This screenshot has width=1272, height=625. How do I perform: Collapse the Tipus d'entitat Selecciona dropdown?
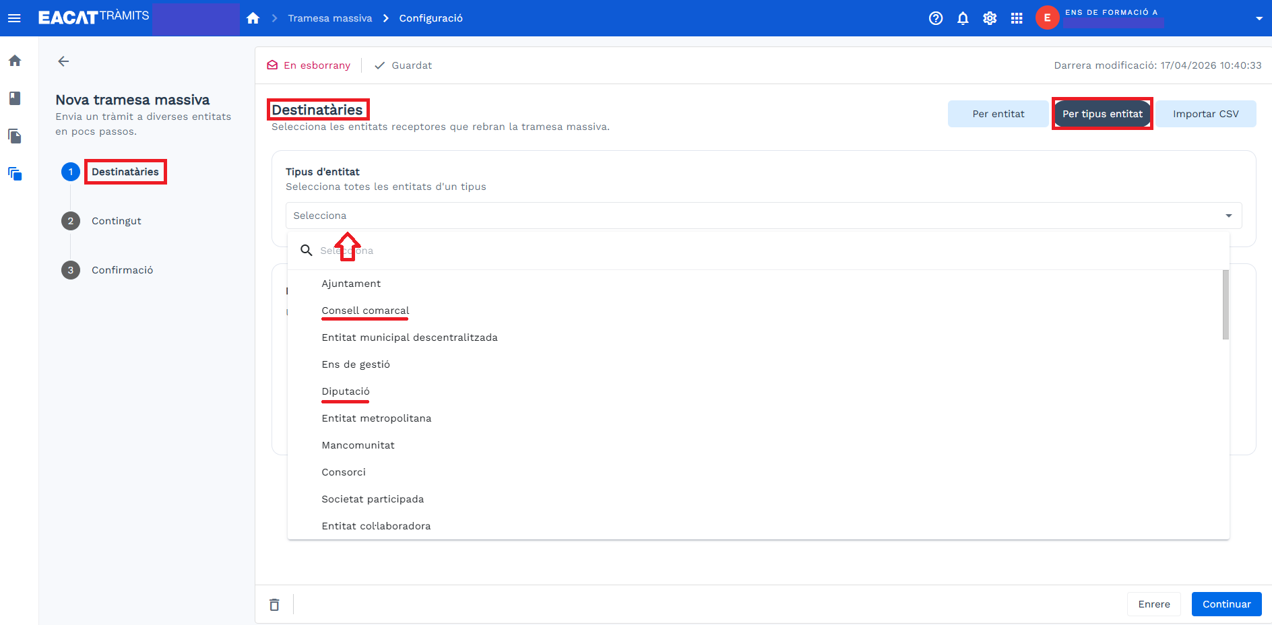[x=1228, y=216]
